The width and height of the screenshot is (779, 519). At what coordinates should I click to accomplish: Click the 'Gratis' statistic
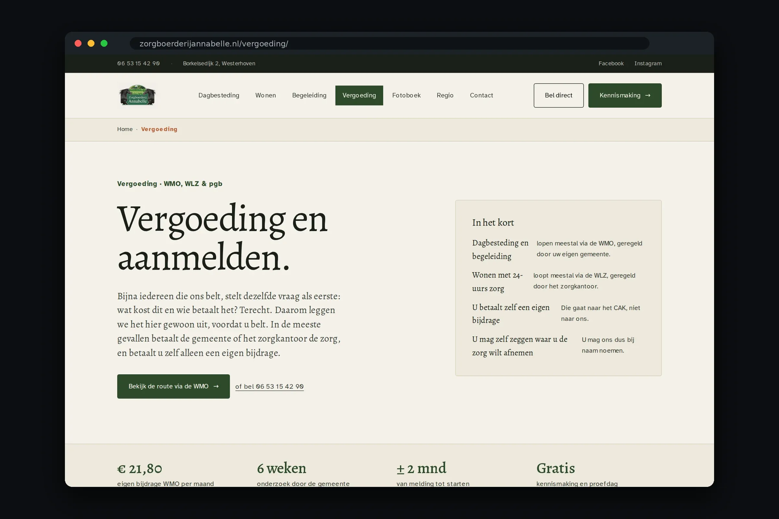click(555, 468)
